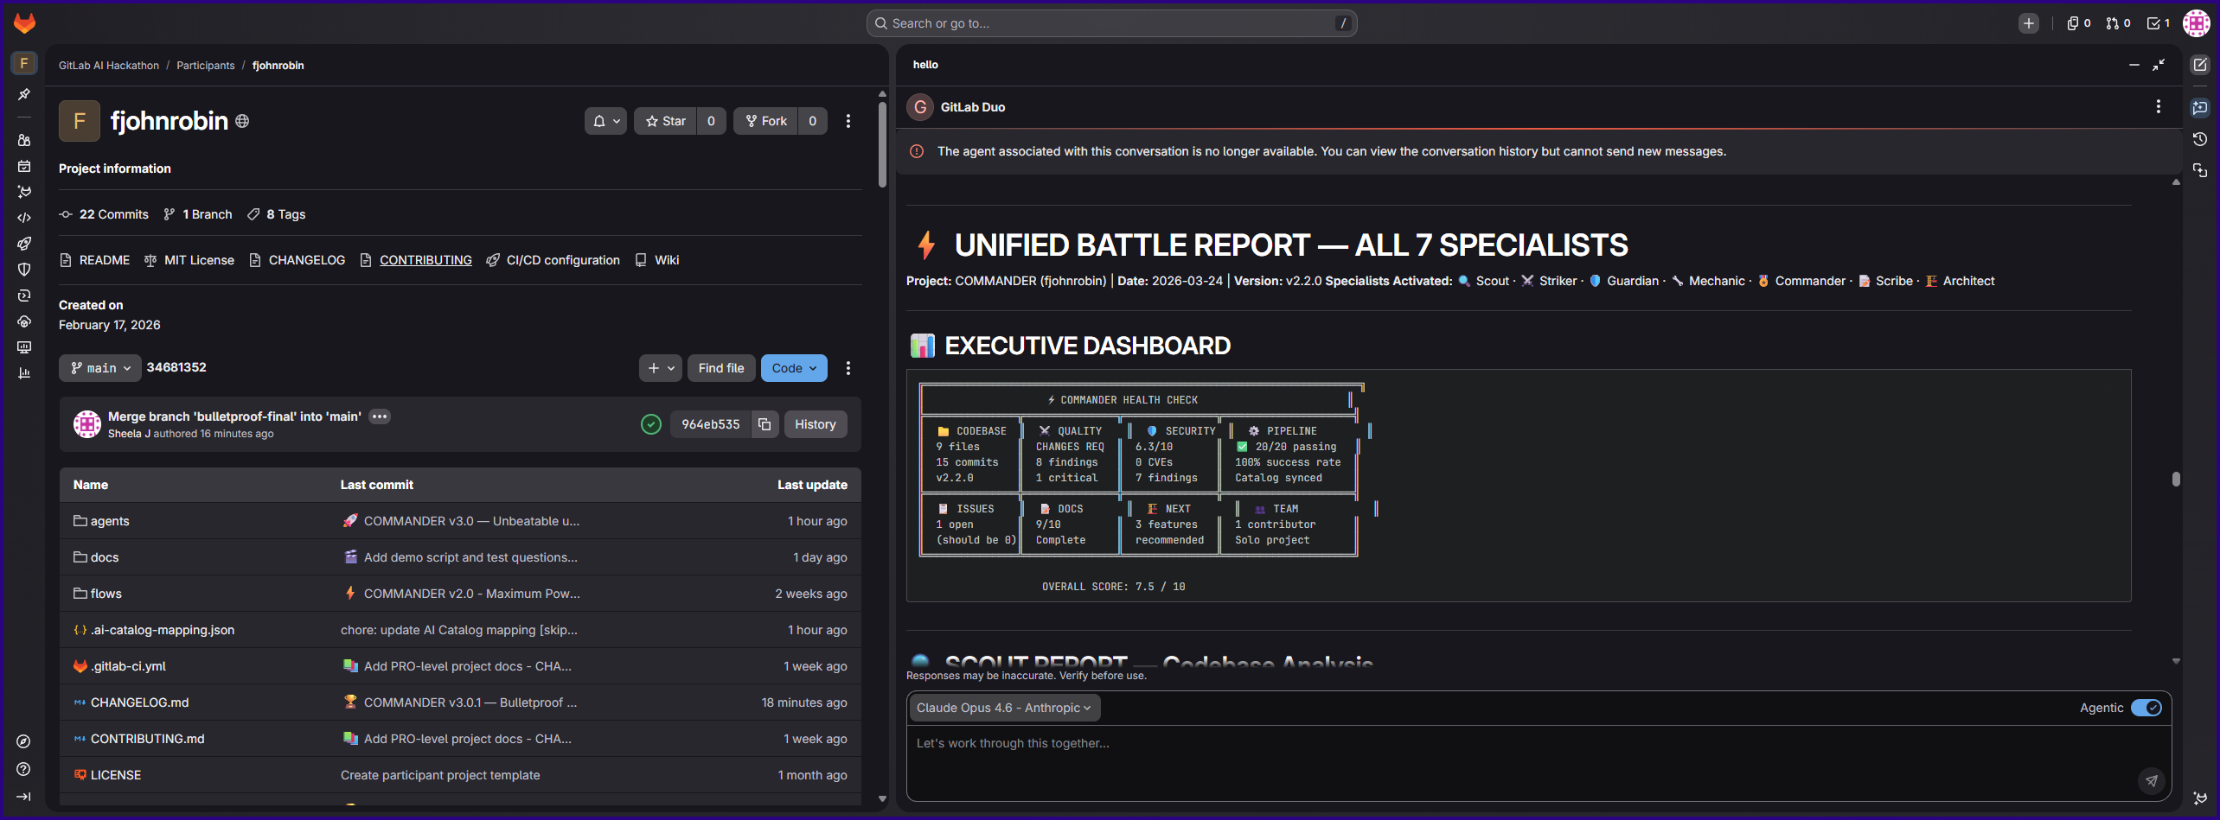Open notification settings bell dropdown

605,121
